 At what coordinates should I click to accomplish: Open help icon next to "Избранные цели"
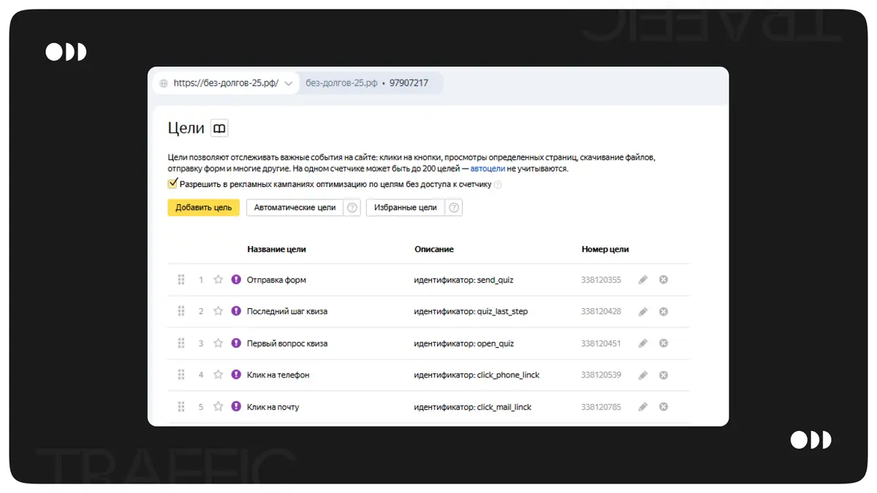point(454,207)
